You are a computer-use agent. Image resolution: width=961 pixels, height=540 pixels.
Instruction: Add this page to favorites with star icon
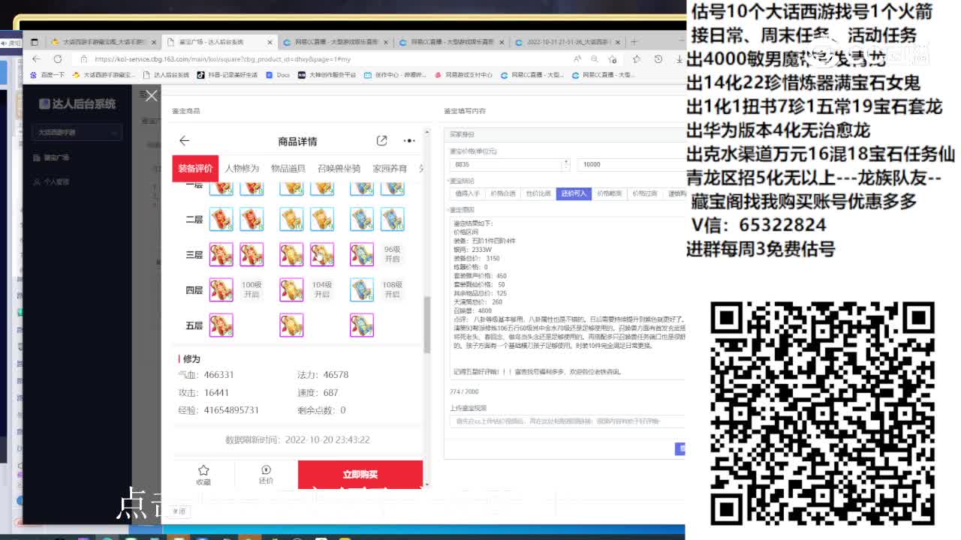pyautogui.click(x=613, y=58)
